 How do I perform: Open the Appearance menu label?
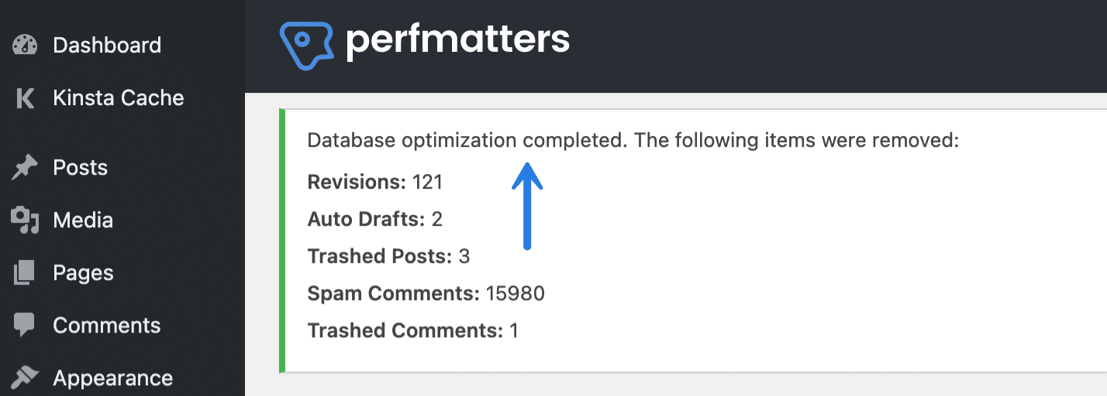[112, 378]
